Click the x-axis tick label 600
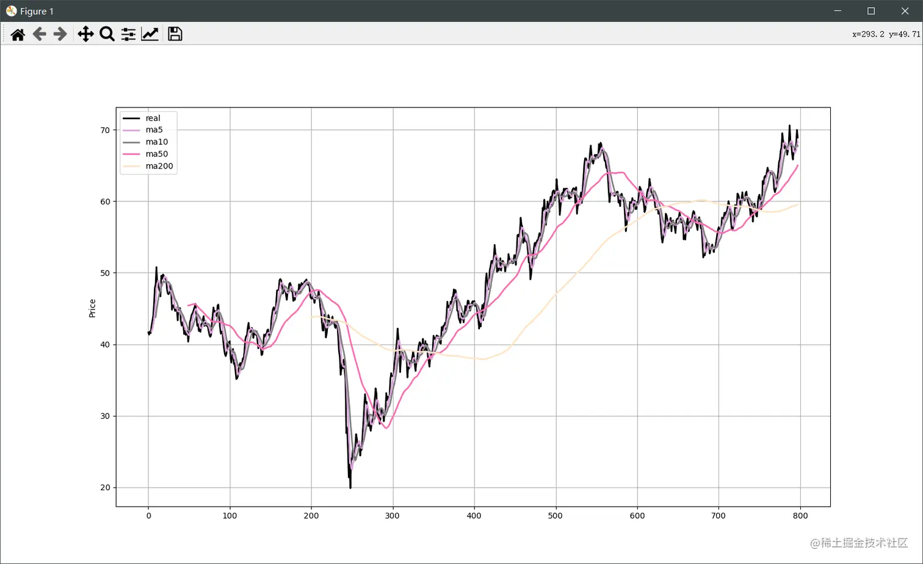 pos(637,516)
